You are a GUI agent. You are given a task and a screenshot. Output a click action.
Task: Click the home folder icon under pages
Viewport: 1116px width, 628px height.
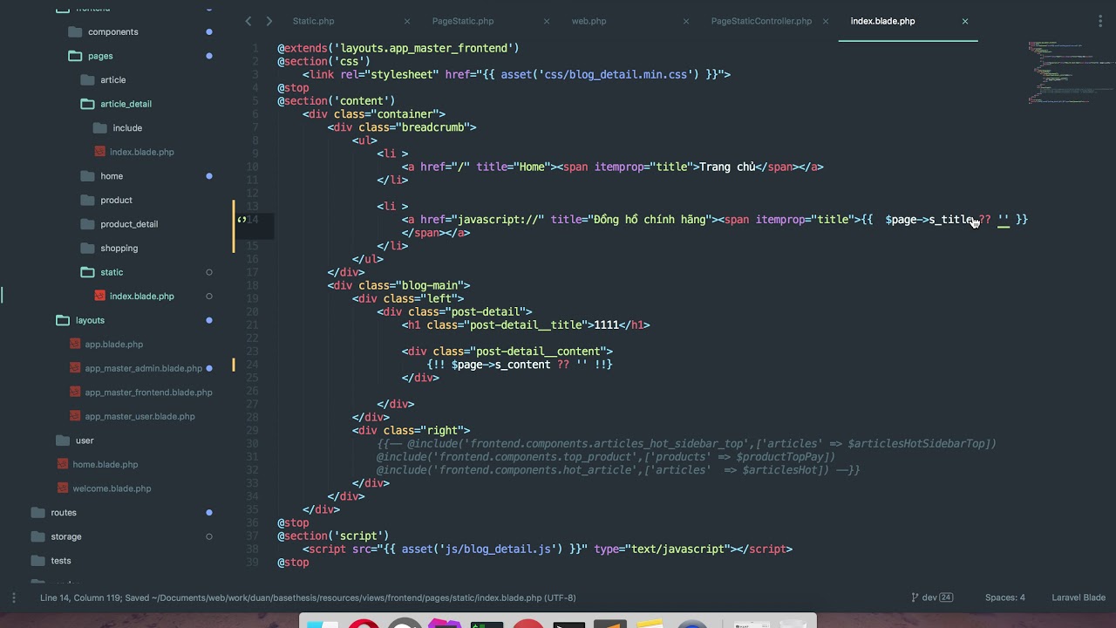[87, 175]
